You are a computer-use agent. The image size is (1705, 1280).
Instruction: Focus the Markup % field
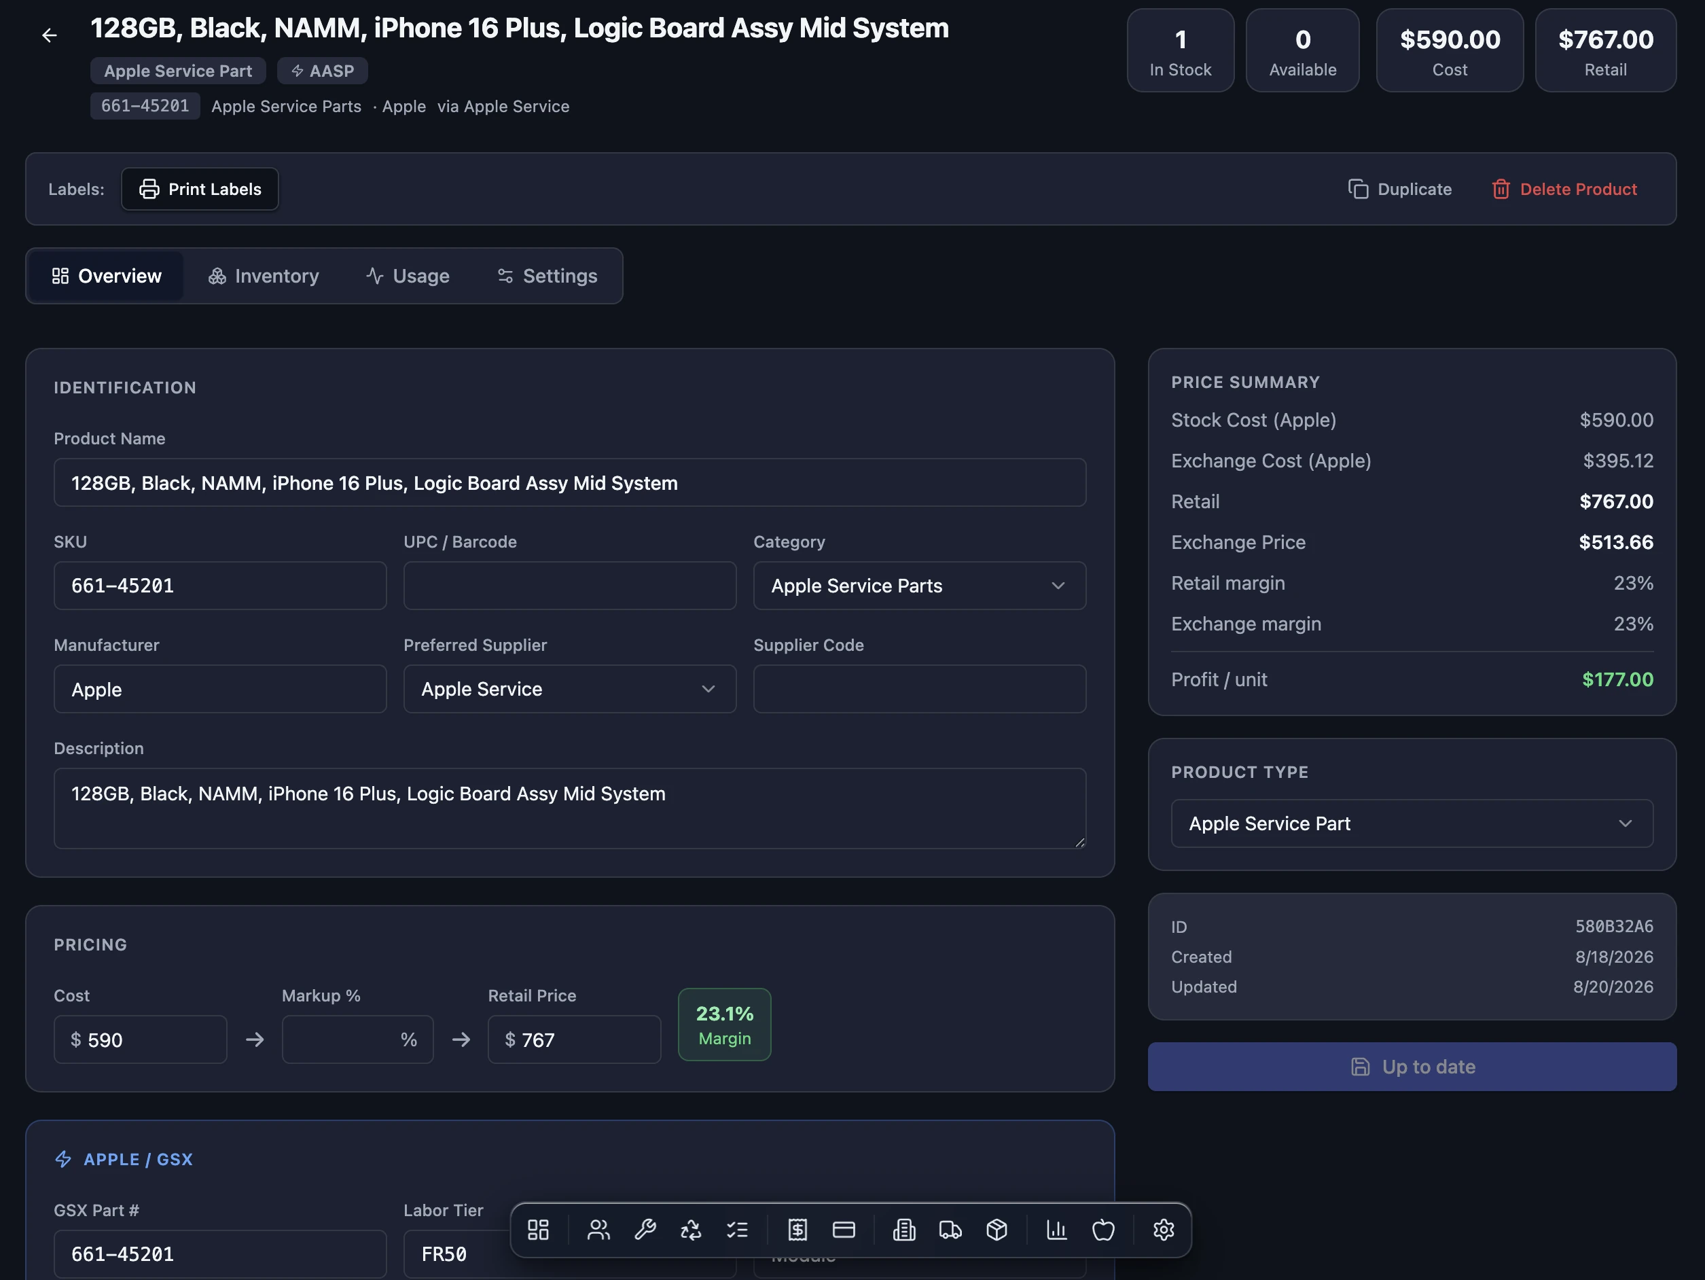click(358, 1040)
